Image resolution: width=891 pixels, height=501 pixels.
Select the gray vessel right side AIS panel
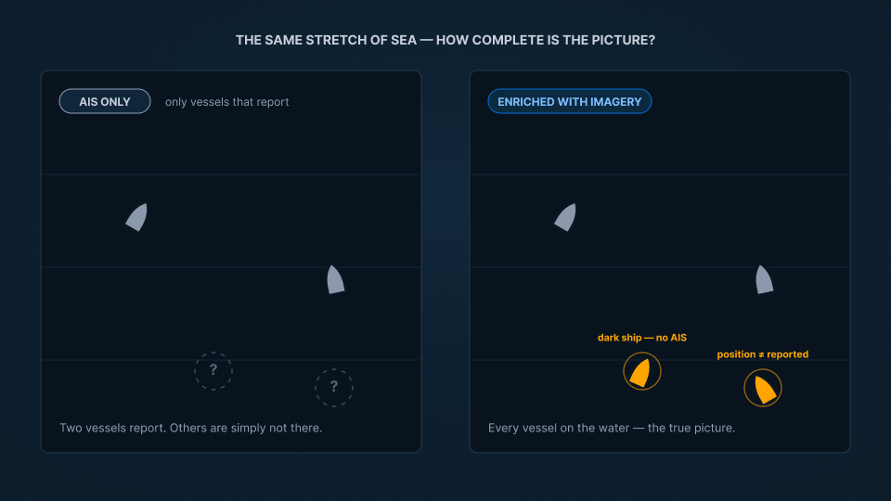click(x=335, y=279)
